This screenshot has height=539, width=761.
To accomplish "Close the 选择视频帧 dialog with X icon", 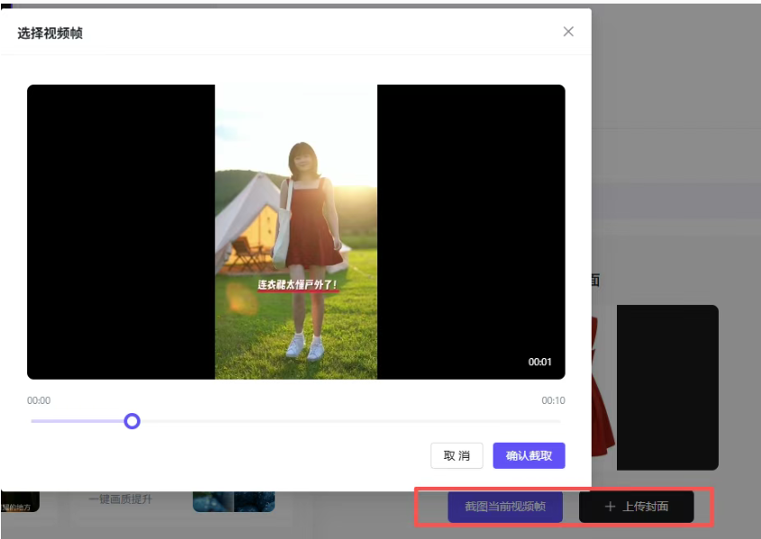I will (568, 31).
